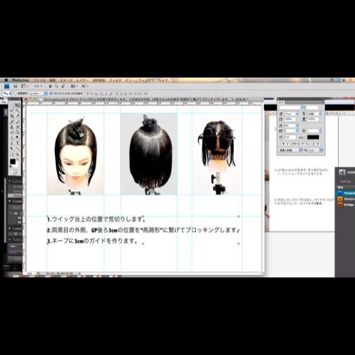
Task: Select the Blur tool
Action: coord(11,137)
